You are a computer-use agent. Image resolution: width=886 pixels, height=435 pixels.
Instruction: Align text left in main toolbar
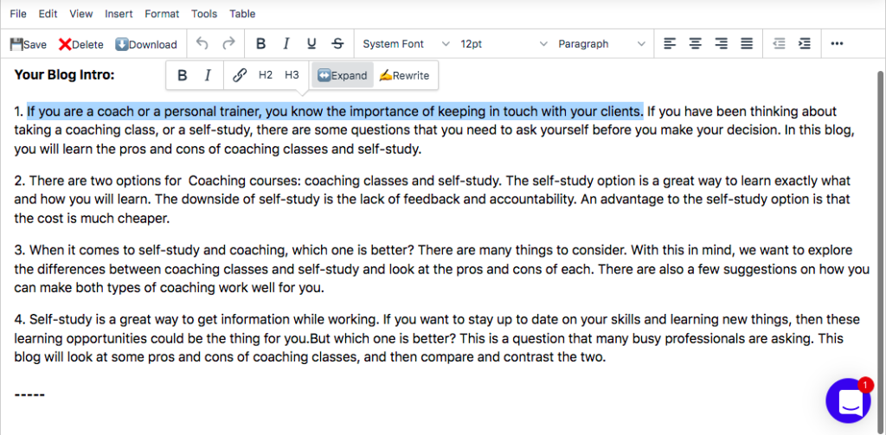tap(670, 43)
